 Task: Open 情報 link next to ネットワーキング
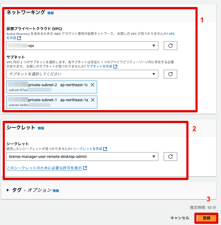(51, 13)
